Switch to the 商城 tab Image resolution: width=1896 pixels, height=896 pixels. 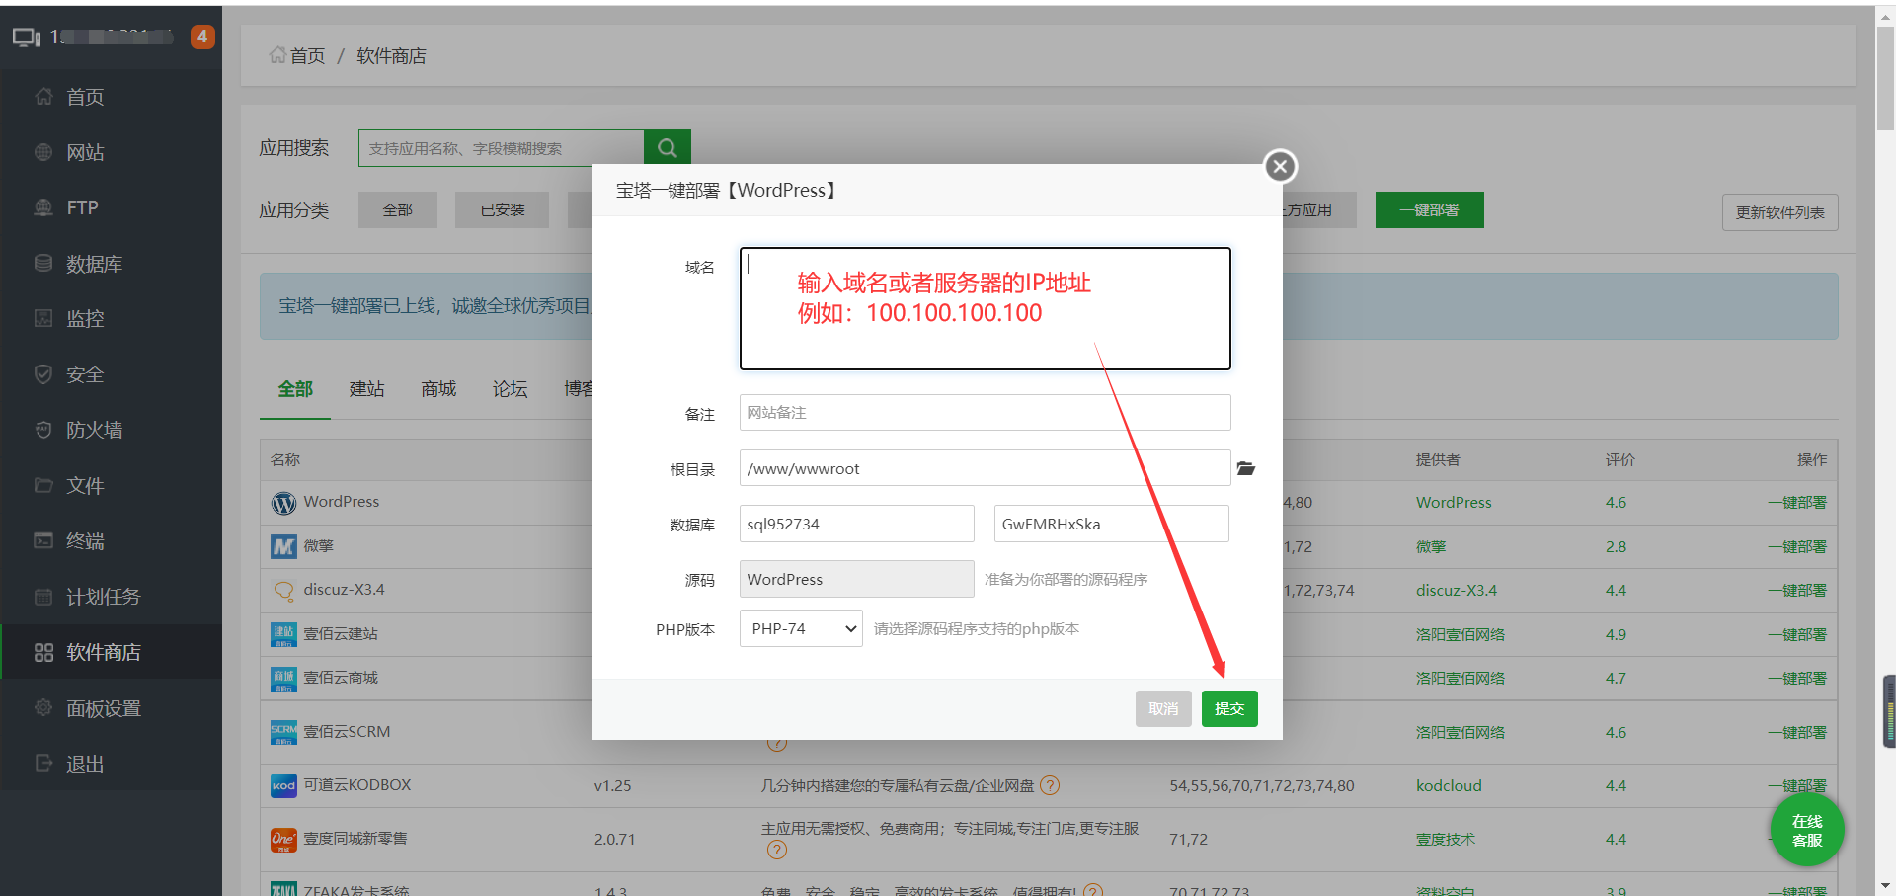point(438,389)
